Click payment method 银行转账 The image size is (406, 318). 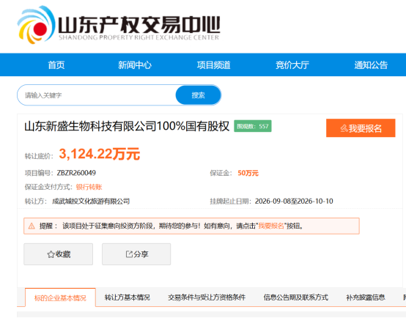tap(89, 187)
